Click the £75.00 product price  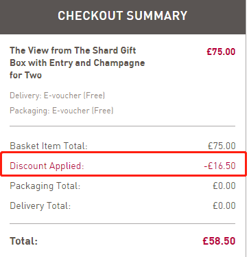click(x=221, y=52)
